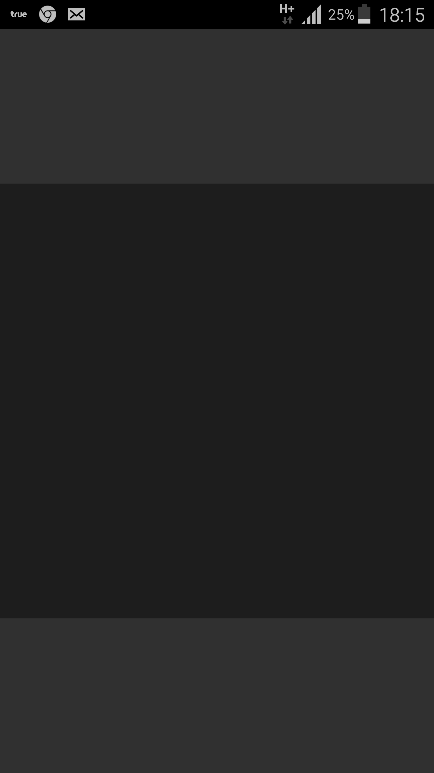Tap the hour digits "18" in clock
Image resolution: width=434 pixels, height=773 pixels.
point(389,15)
